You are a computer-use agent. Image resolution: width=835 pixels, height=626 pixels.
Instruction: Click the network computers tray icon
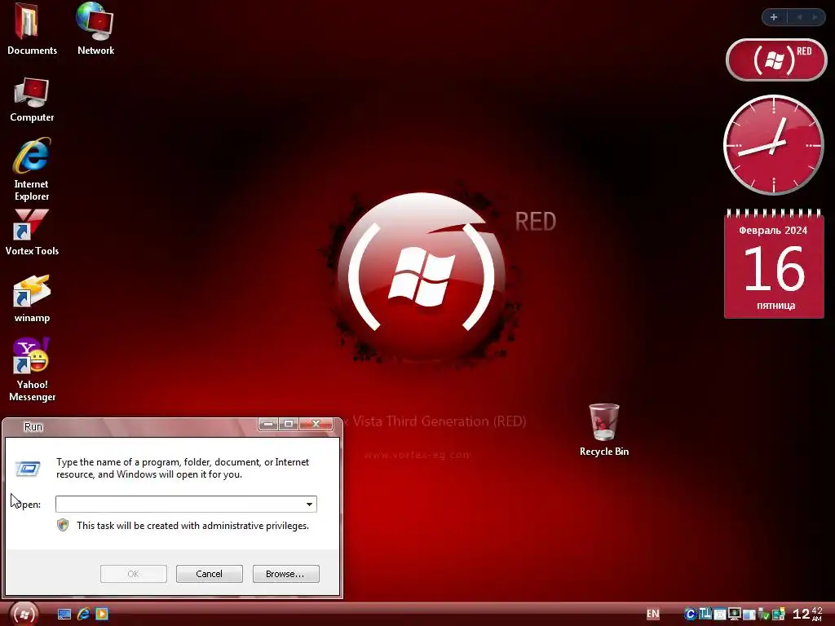(x=778, y=614)
